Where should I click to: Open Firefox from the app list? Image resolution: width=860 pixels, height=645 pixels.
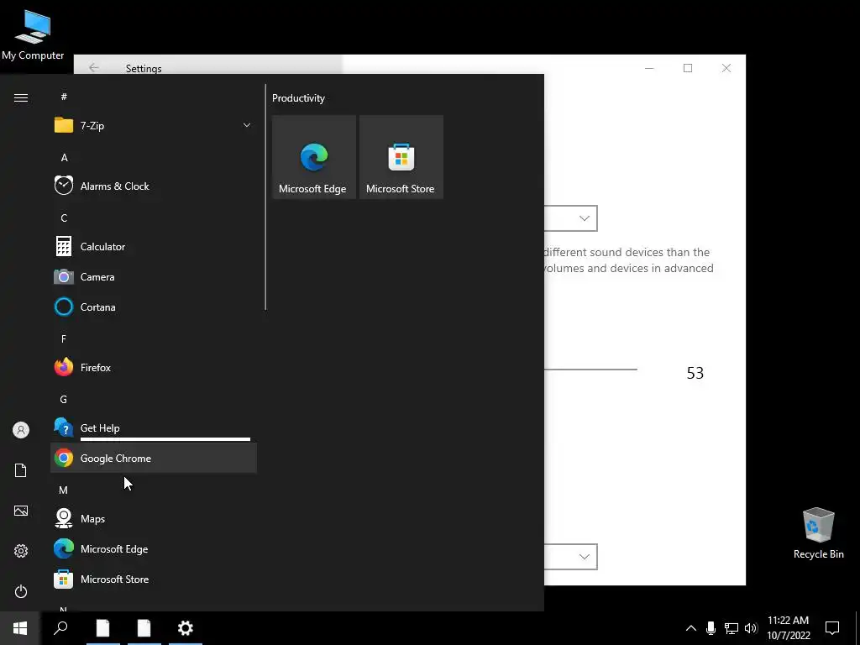coord(154,368)
